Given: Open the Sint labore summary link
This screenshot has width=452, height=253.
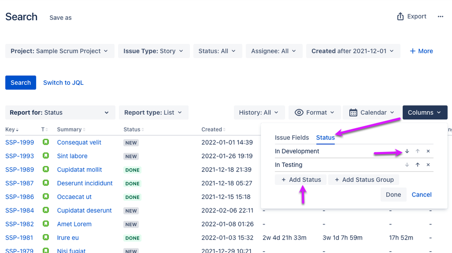Looking at the screenshot, I should 72,156.
